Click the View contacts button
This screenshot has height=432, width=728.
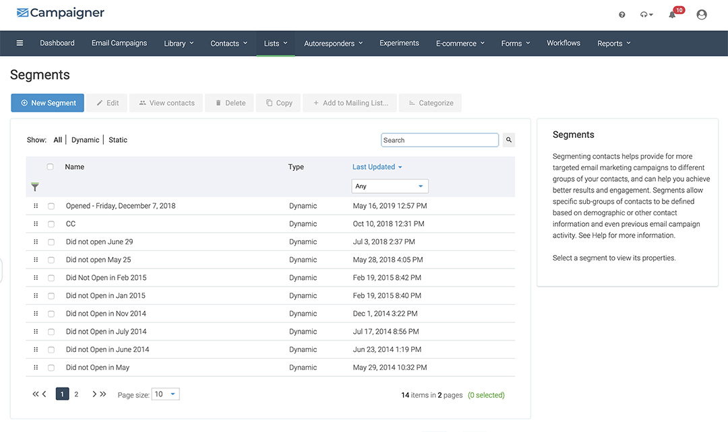pos(166,103)
